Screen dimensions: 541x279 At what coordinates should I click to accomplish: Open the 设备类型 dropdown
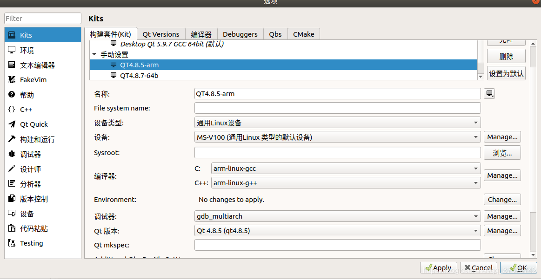tap(337, 123)
